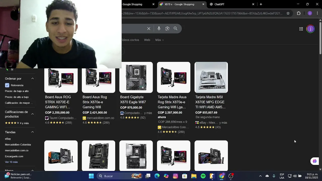
Task: Sort by Precio: de bajo a alto
Action: (17, 91)
